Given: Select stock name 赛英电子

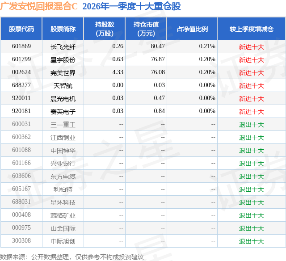Looking at the screenshot, I should (63, 112).
